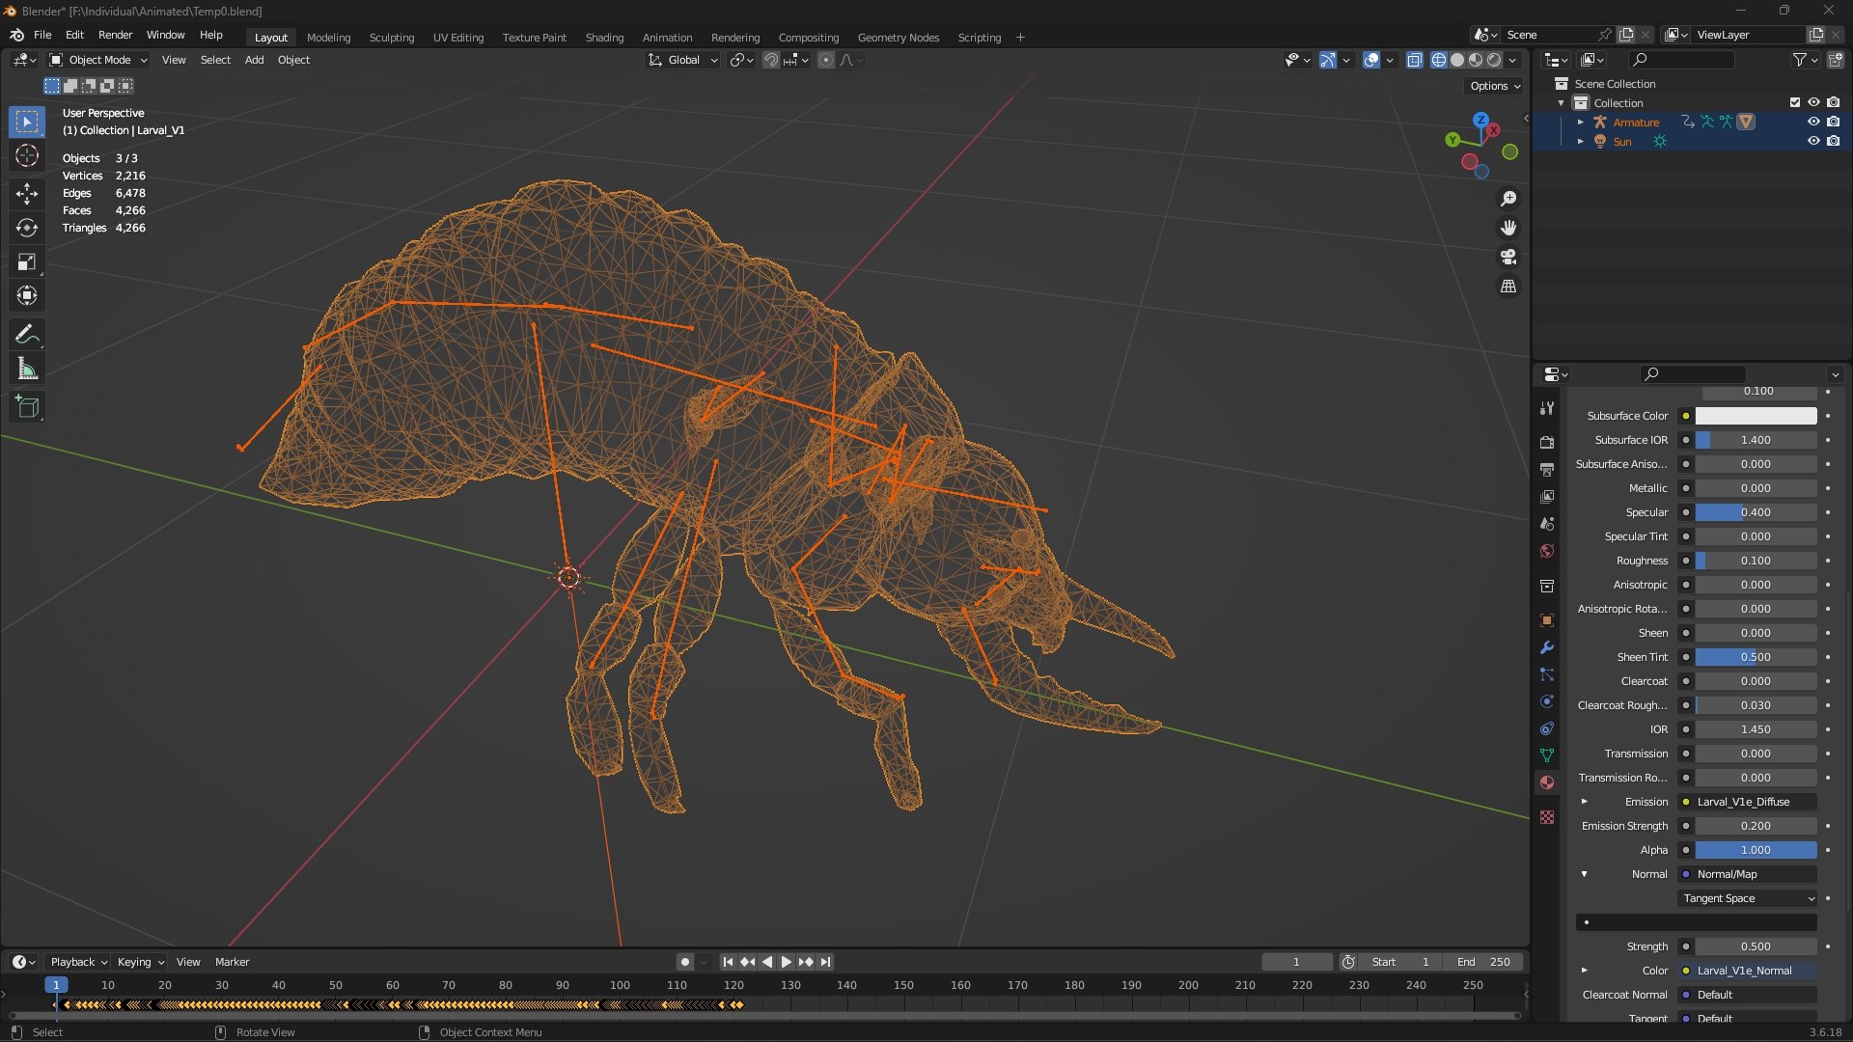
Task: Click the End frame 250 field
Action: coord(1484,962)
